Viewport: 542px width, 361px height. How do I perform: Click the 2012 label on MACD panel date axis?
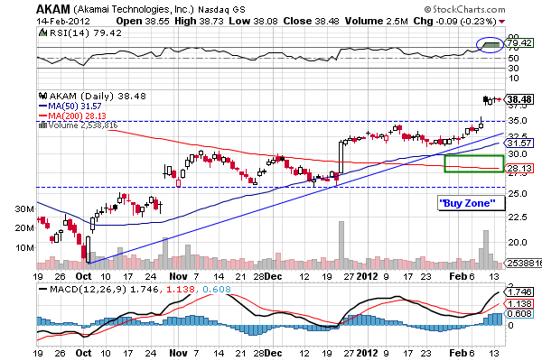368,353
